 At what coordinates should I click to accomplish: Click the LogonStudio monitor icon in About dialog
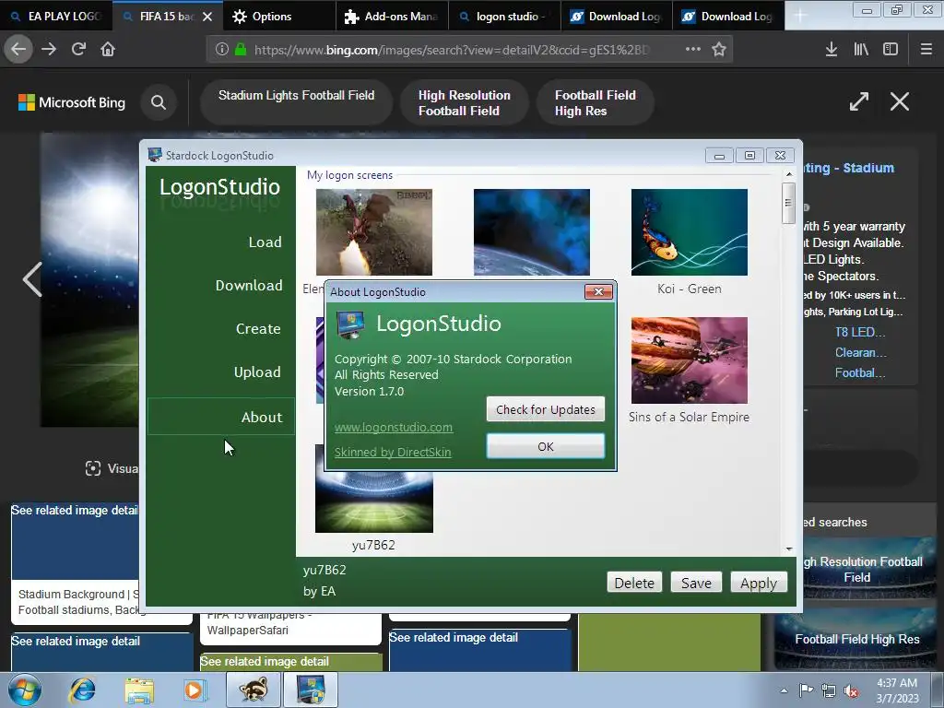350,324
